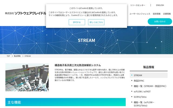Screen dimensions: 173x108
Task: Open scFLOW / scFAST sidebar link
Action: click(142, 92)
